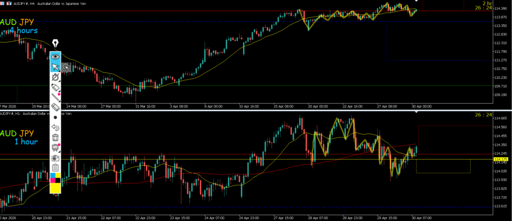
Task: Pick the cyan color swatch
Action: coord(52,175)
